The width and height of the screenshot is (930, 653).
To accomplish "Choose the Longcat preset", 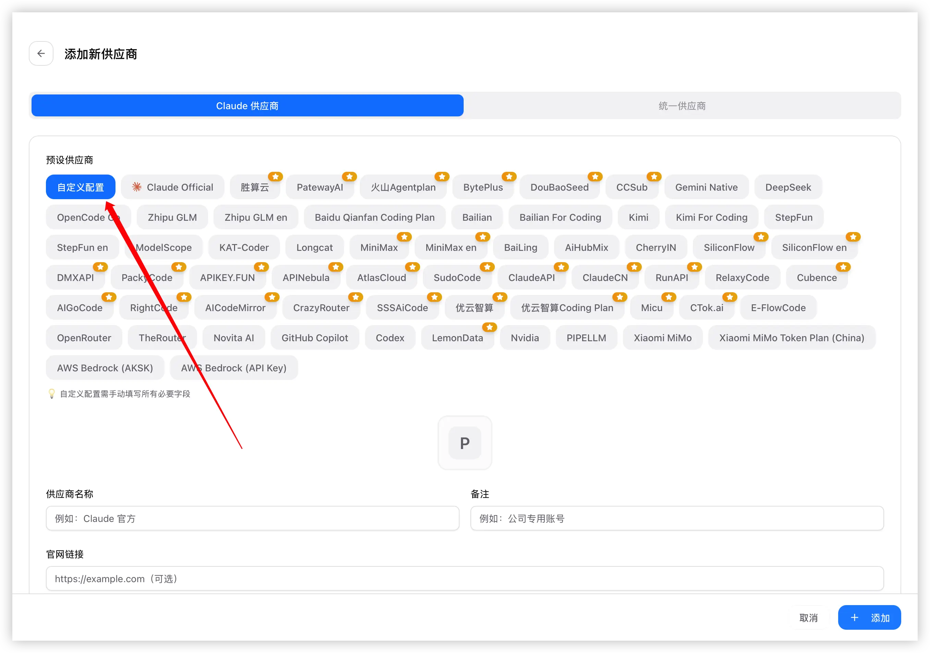I will (x=314, y=247).
